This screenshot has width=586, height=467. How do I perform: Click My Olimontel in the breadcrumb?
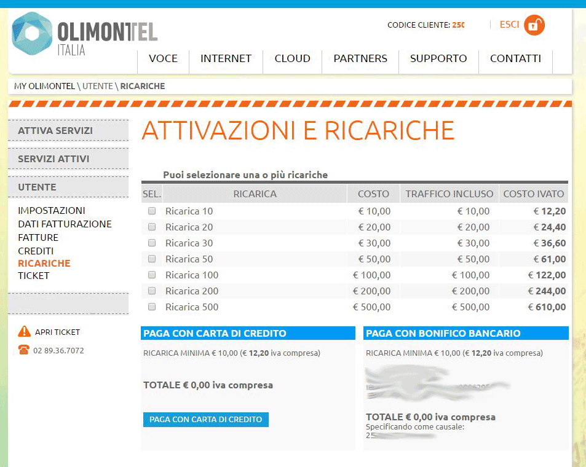tap(44, 86)
